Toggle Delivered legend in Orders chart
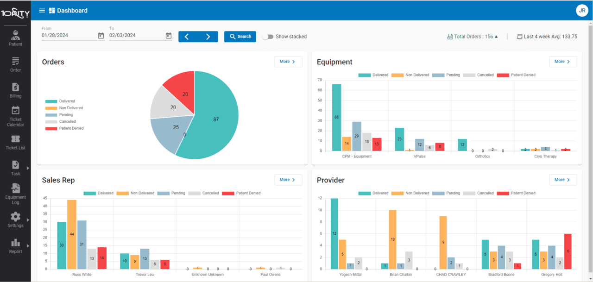The width and height of the screenshot is (593, 282). (60, 101)
